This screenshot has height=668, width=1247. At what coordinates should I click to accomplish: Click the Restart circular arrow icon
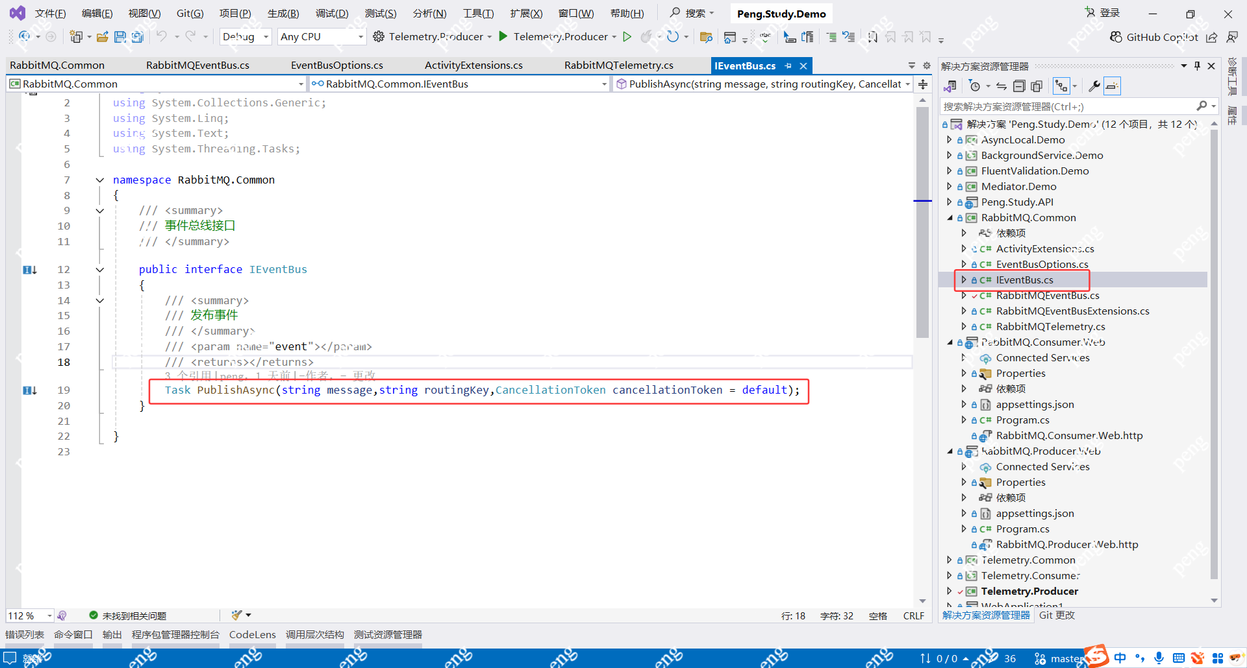point(673,37)
